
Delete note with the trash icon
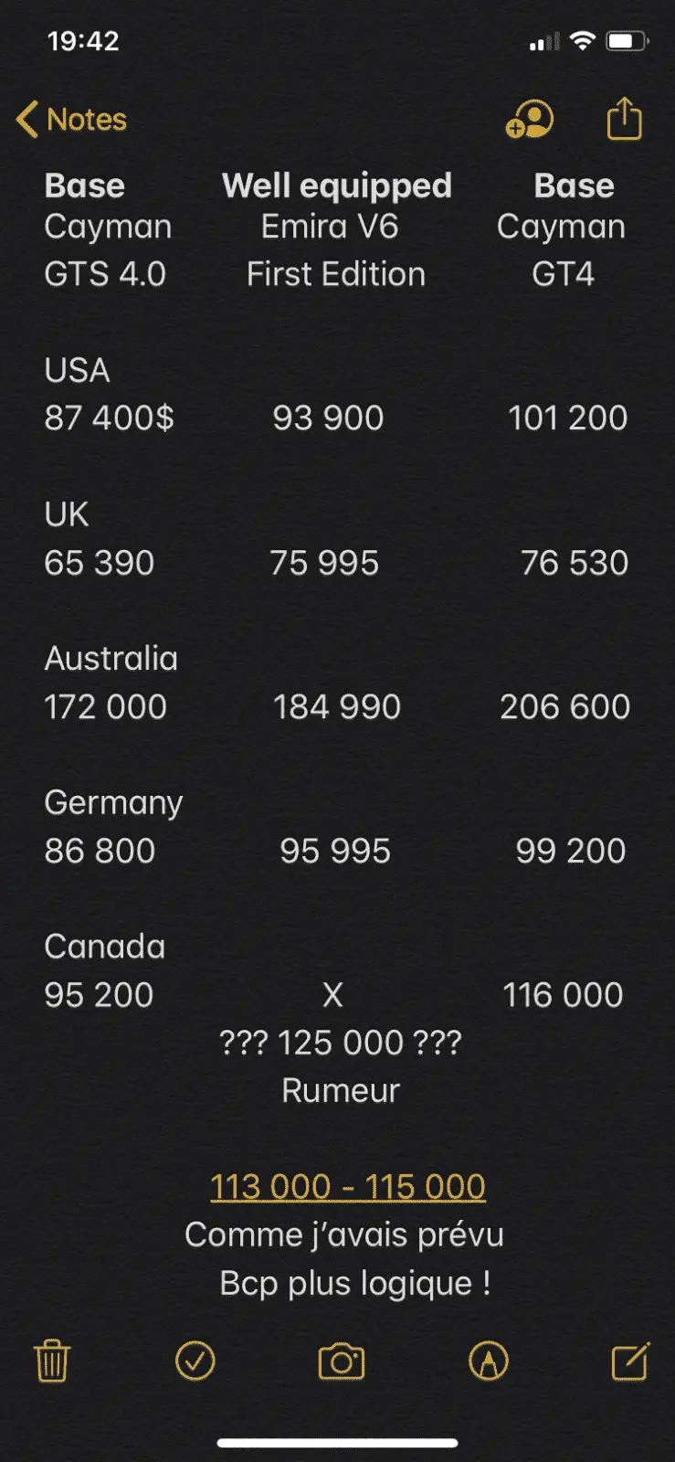tap(52, 1361)
